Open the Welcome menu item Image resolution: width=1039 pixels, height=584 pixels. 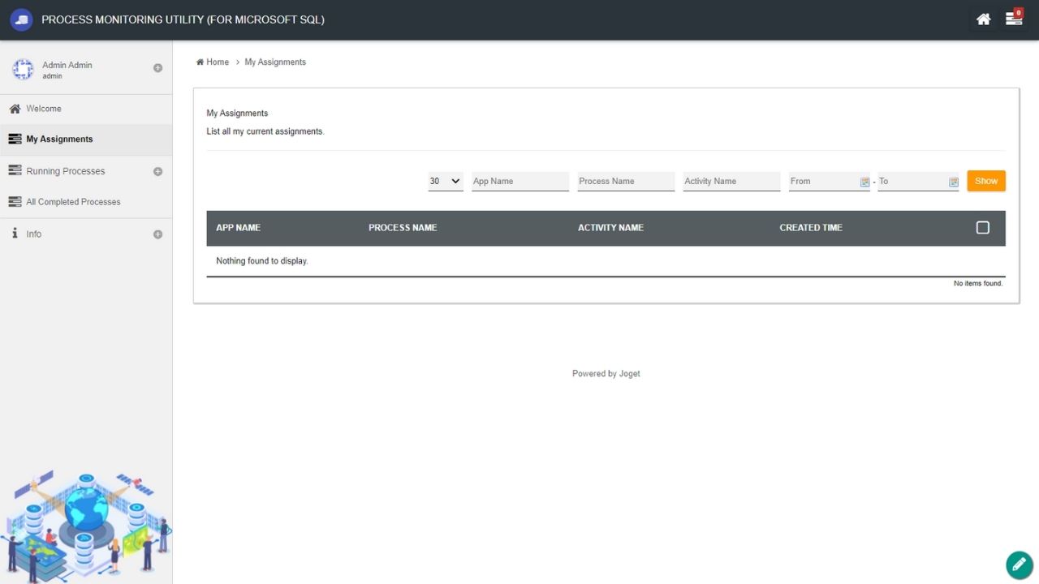click(44, 109)
